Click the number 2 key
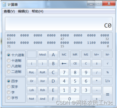 pos(75,90)
